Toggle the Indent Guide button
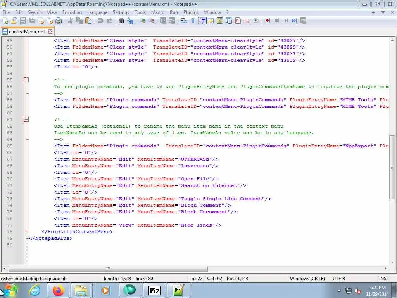This screenshot has width=397, height=298. (202, 21)
